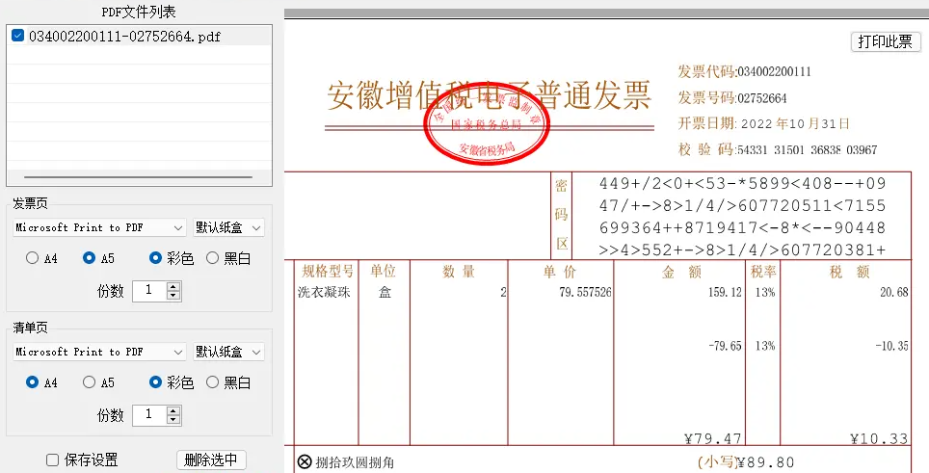Select the 034002200111-02752664.pdf file row
The height and width of the screenshot is (473, 929).
(x=139, y=36)
